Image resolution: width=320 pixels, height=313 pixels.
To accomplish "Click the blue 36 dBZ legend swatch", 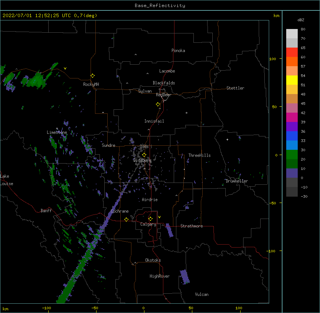I will click(292, 136).
